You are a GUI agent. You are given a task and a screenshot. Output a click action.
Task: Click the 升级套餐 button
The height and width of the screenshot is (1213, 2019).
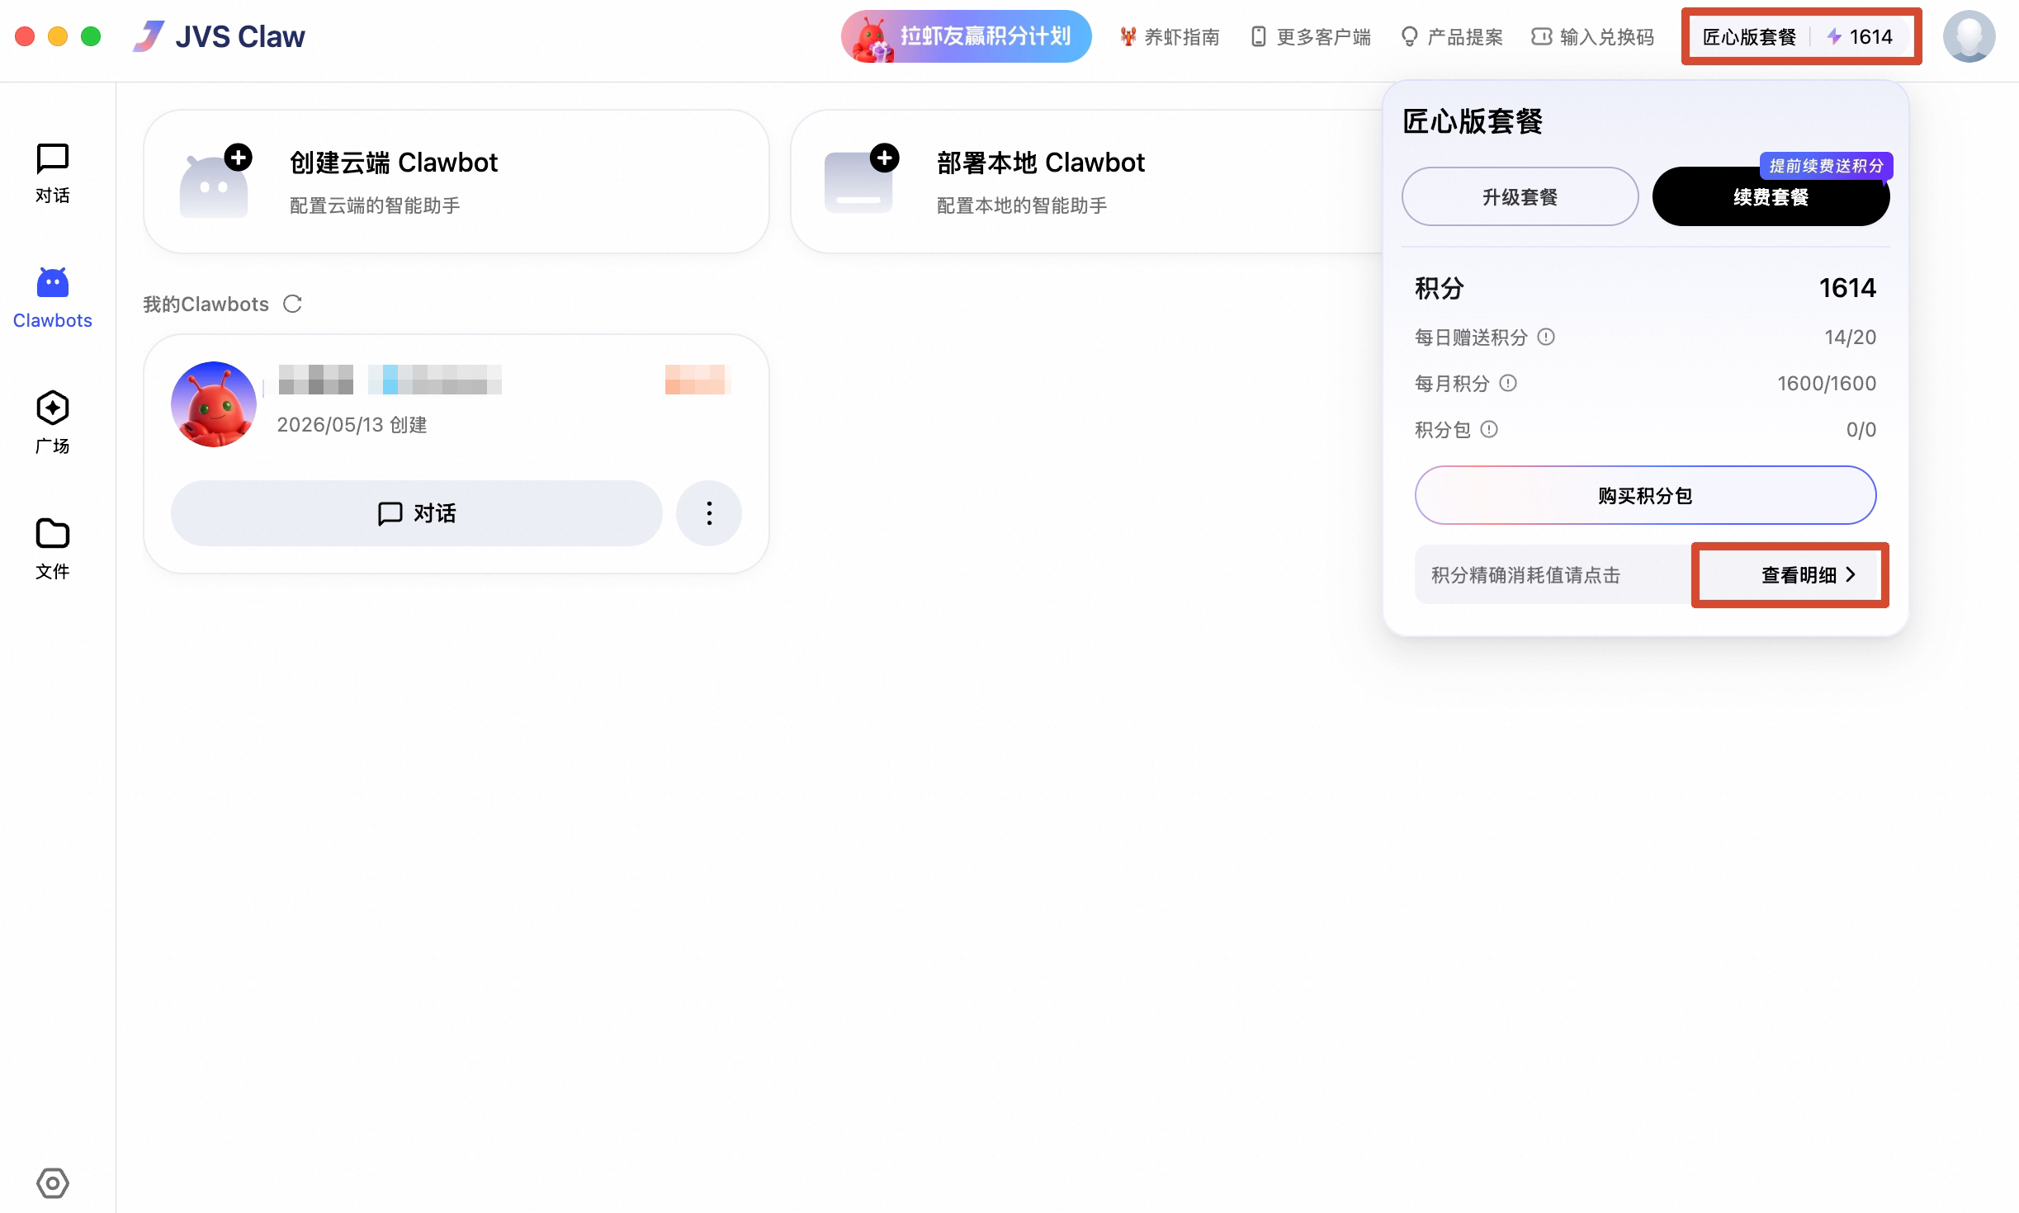click(x=1520, y=196)
